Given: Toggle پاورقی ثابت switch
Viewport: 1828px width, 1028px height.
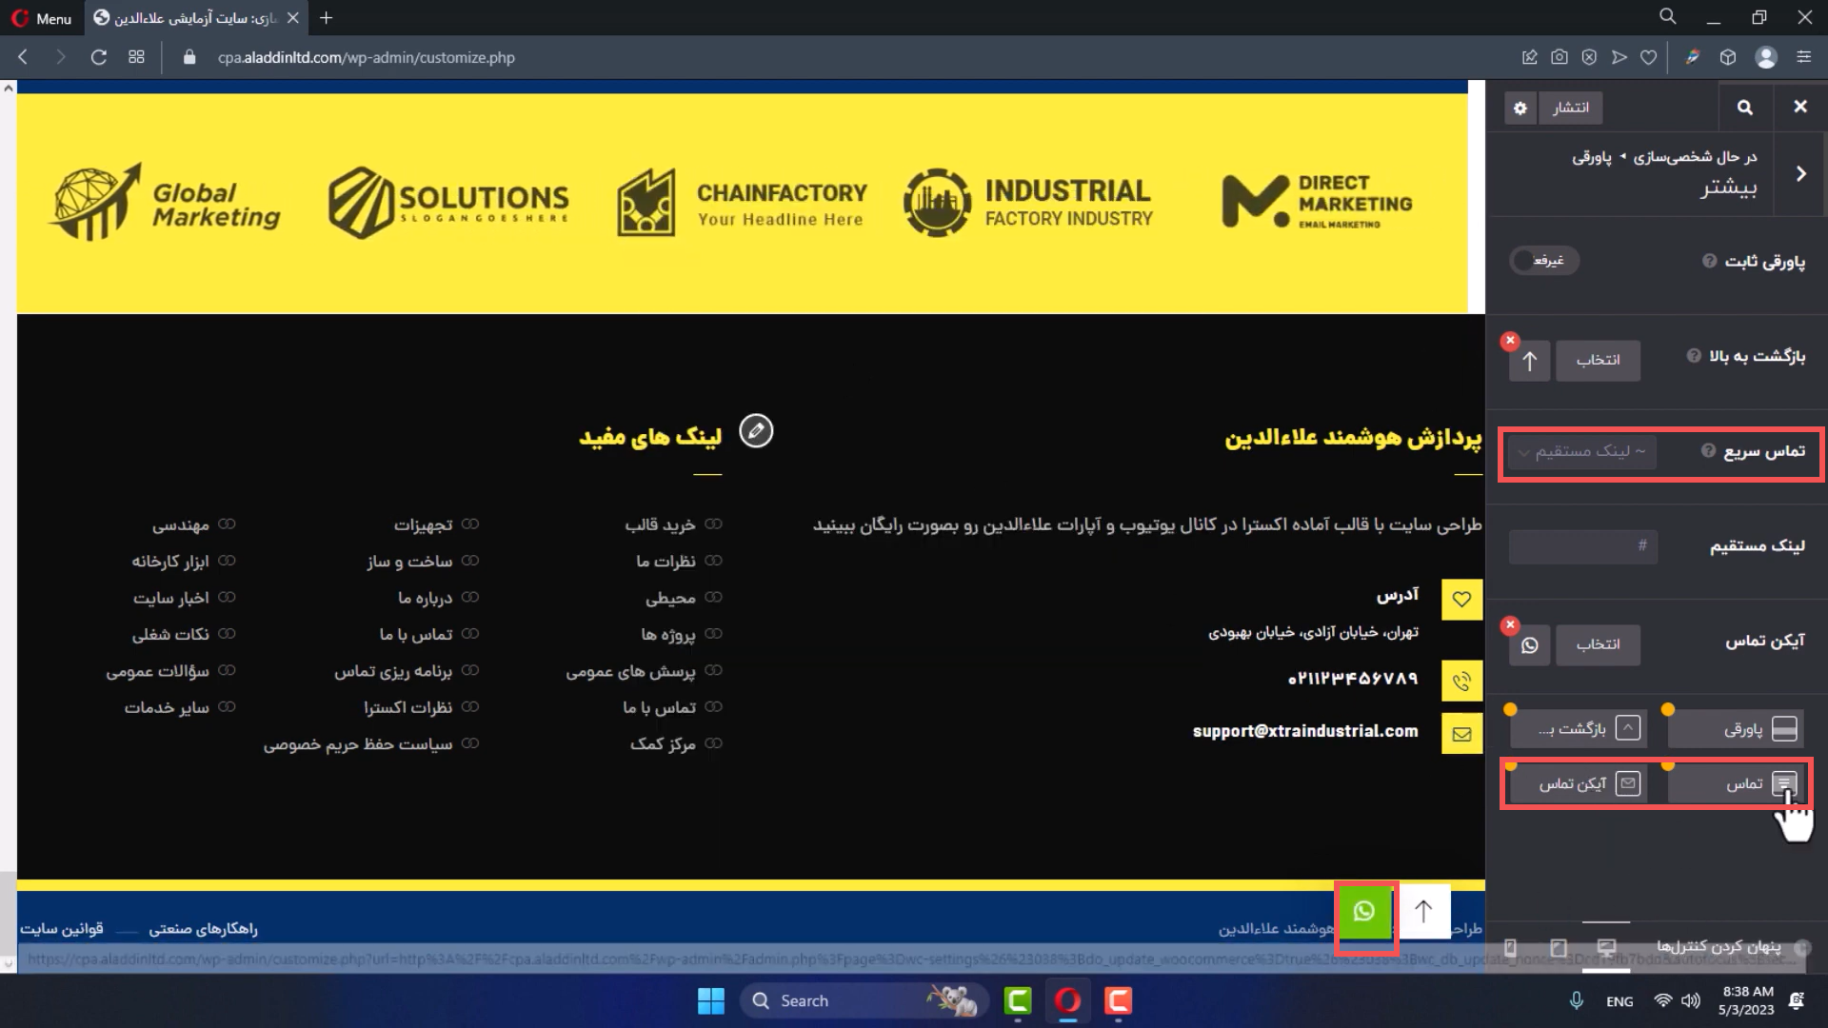Looking at the screenshot, I should [1544, 261].
